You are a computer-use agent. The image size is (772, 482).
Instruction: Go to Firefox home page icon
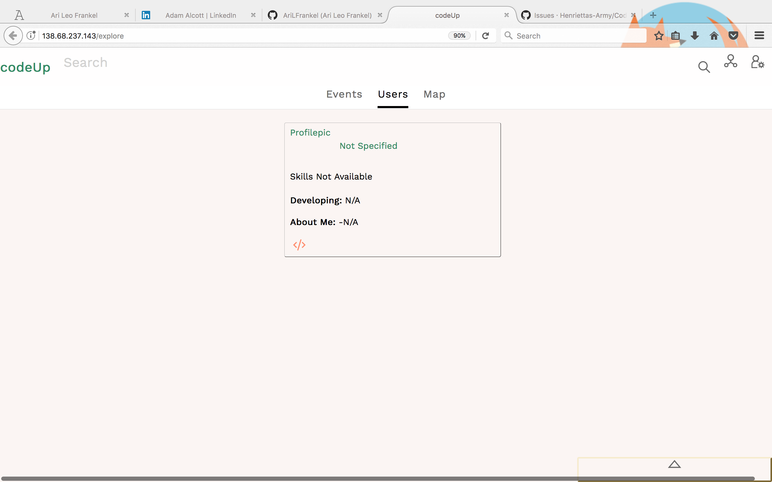pyautogui.click(x=714, y=36)
